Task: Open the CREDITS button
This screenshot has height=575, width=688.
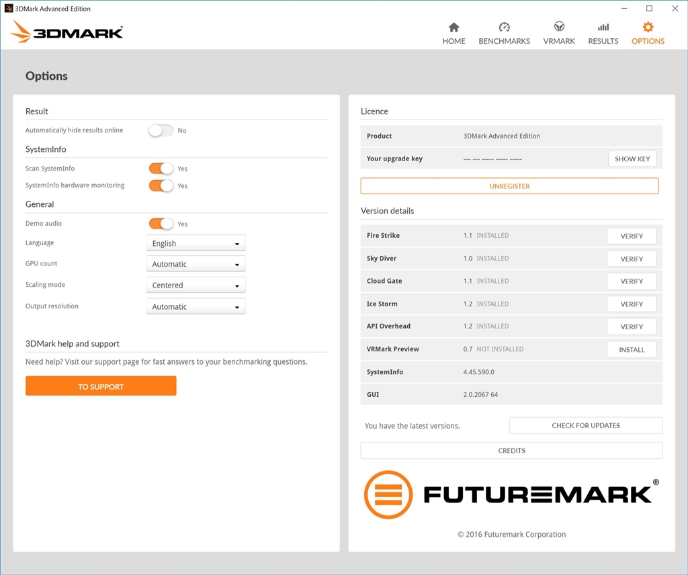Action: pos(511,451)
